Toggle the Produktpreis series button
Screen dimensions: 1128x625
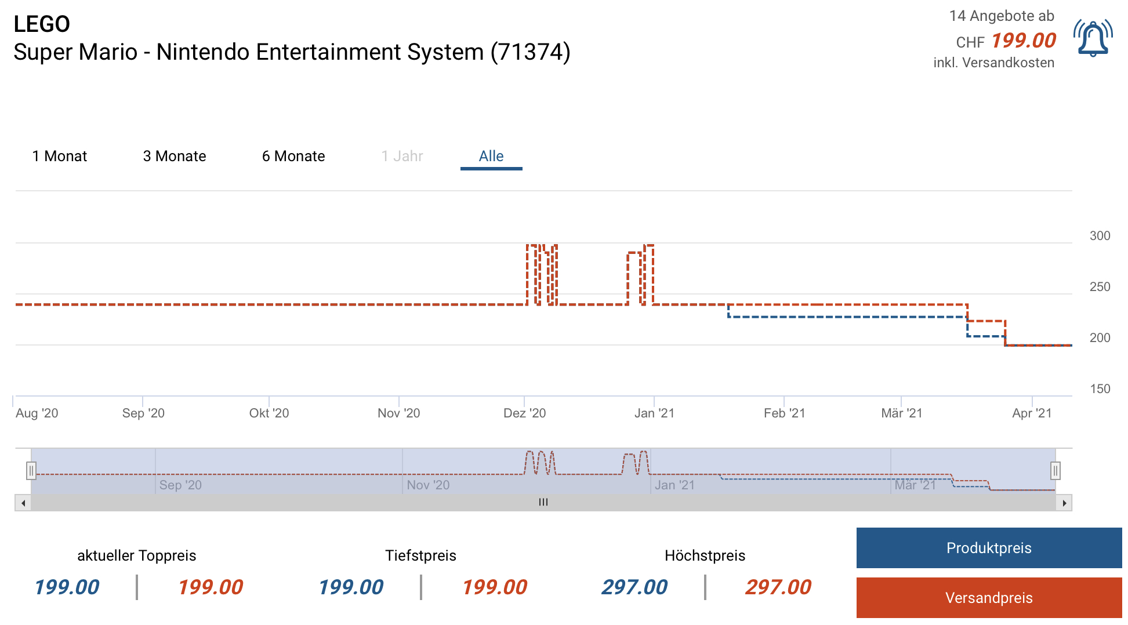click(989, 548)
